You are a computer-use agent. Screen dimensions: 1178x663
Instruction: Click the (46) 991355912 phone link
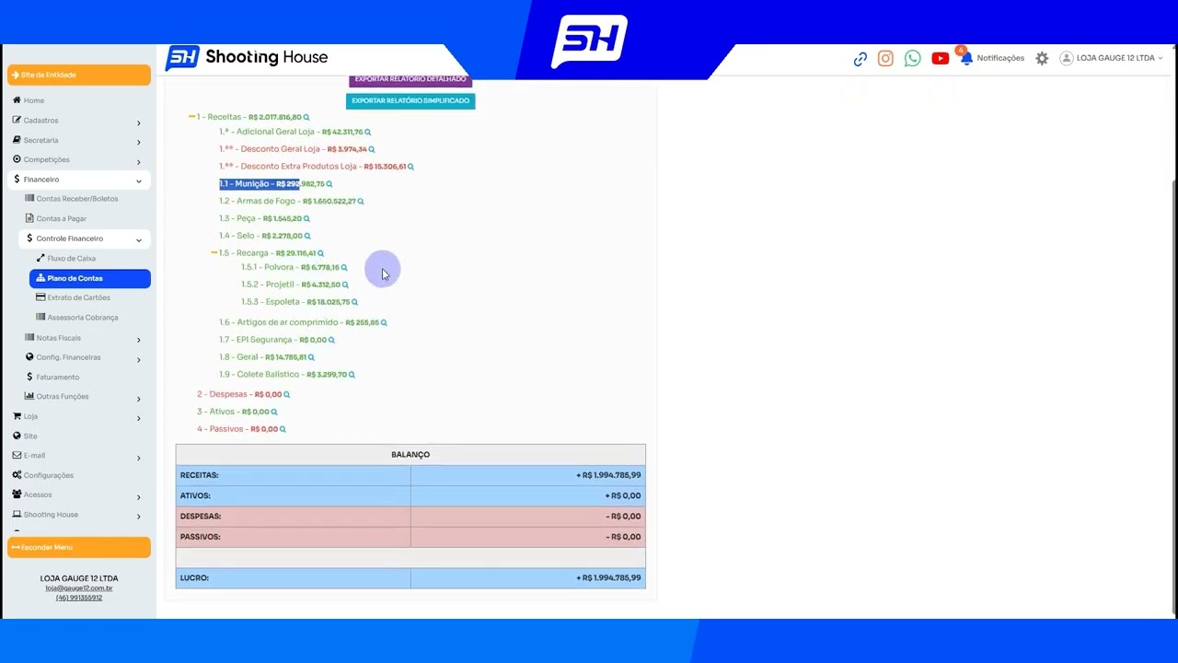click(79, 598)
